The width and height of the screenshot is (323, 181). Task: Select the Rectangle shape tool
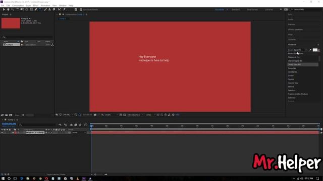click(31, 10)
